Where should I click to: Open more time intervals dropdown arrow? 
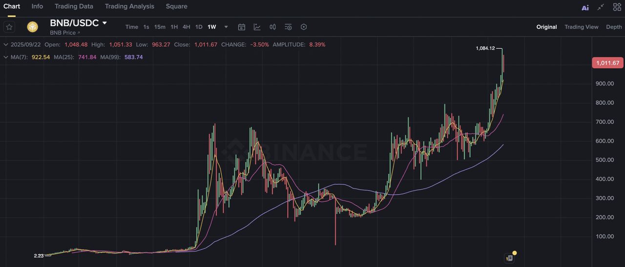coord(226,27)
